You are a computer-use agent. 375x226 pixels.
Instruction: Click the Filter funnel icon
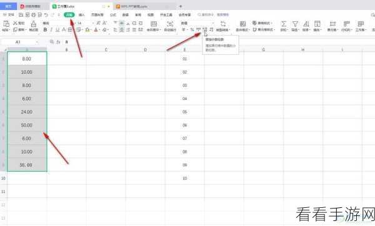coord(295,24)
